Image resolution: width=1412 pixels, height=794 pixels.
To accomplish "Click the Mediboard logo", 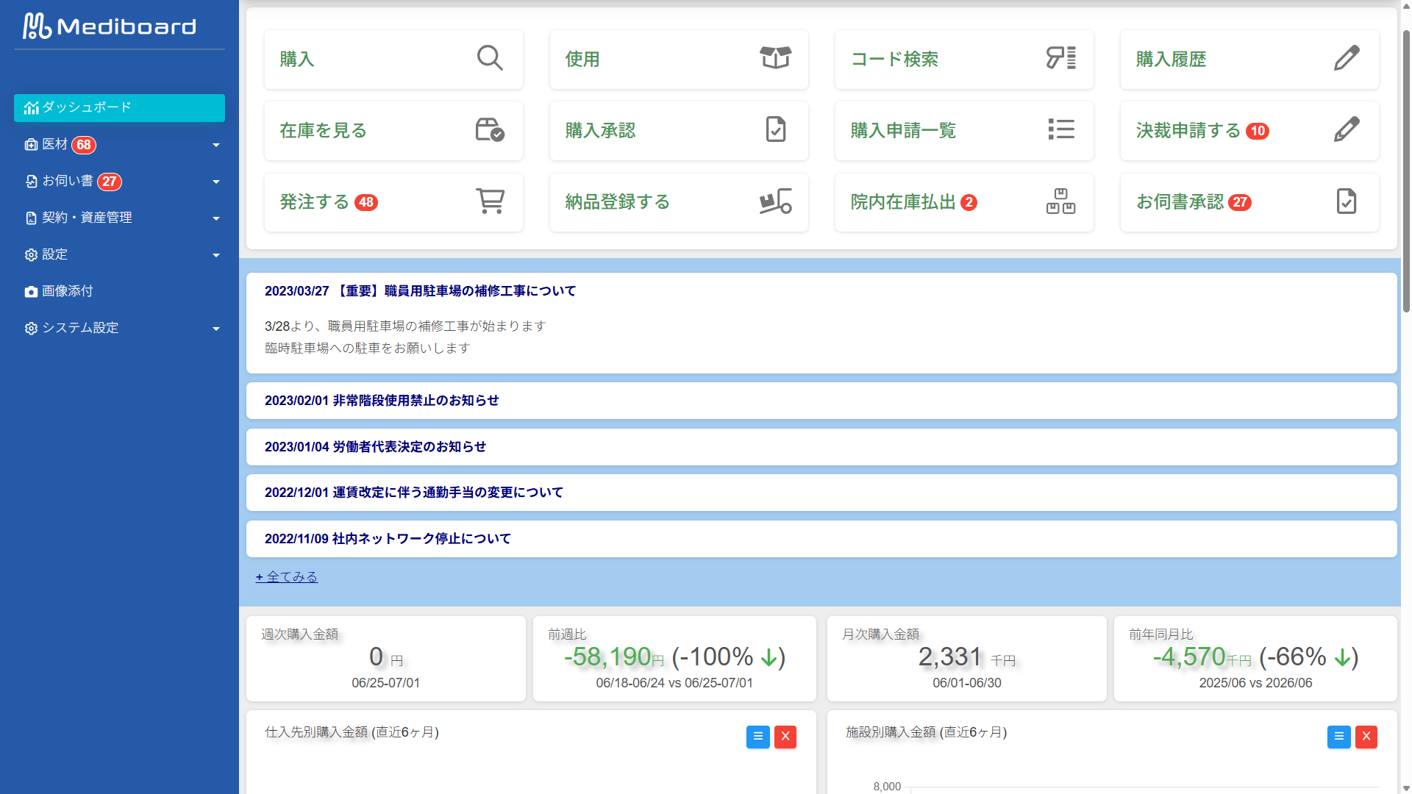I will [110, 26].
